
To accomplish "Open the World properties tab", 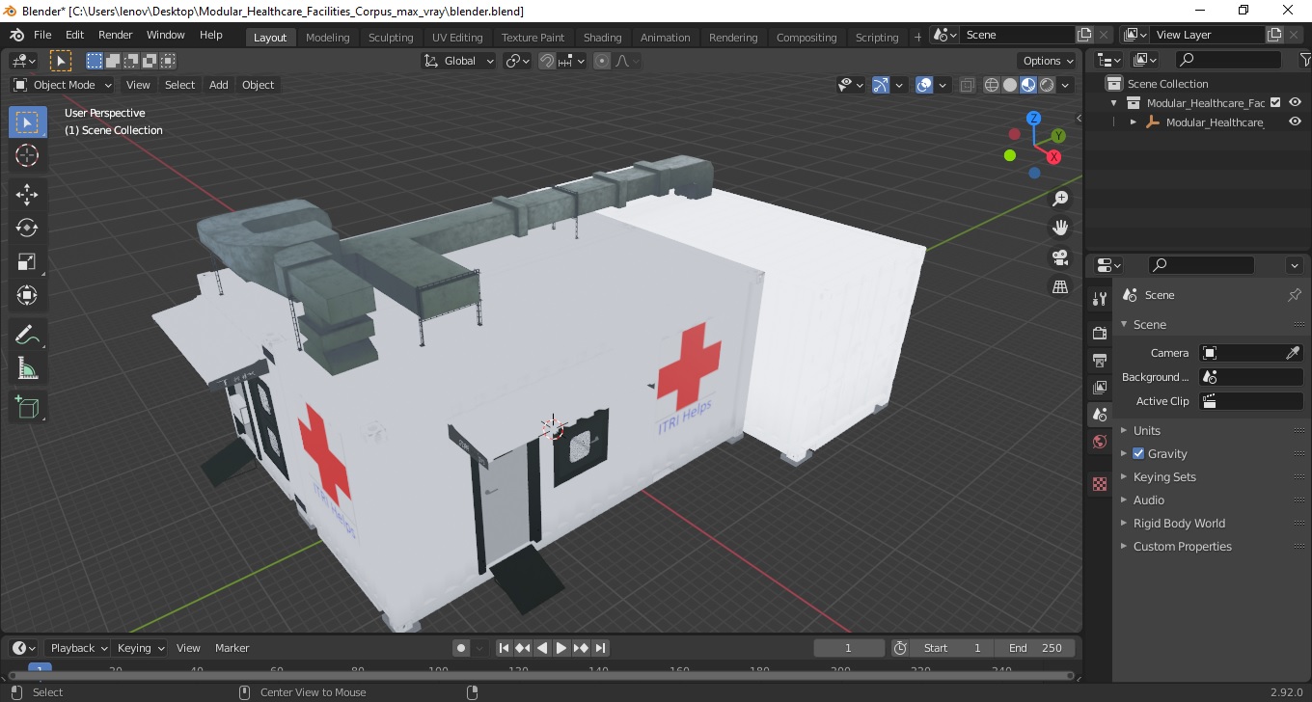I will point(1100,442).
